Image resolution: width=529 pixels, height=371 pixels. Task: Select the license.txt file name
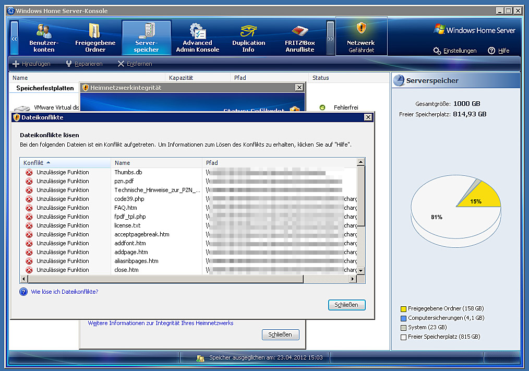point(127,225)
